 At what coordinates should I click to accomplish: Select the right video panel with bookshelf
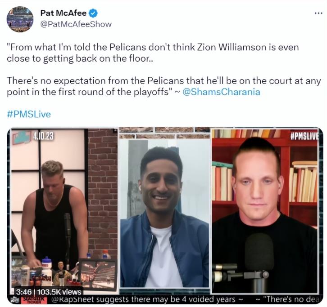265,211
